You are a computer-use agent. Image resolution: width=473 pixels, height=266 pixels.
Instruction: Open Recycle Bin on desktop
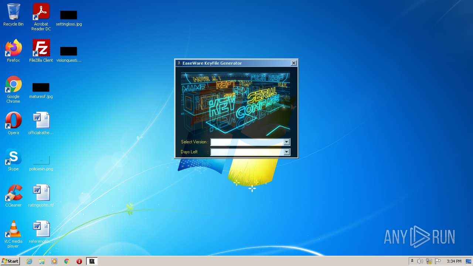pos(13,15)
